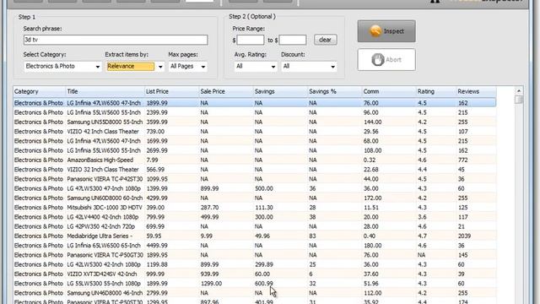
Task: Focus the Search phrase input field
Action: point(116,40)
